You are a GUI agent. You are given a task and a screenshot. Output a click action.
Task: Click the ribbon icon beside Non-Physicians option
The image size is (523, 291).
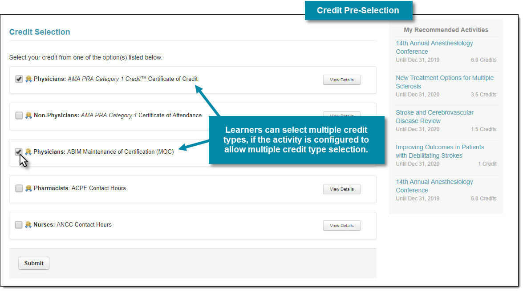(x=28, y=115)
